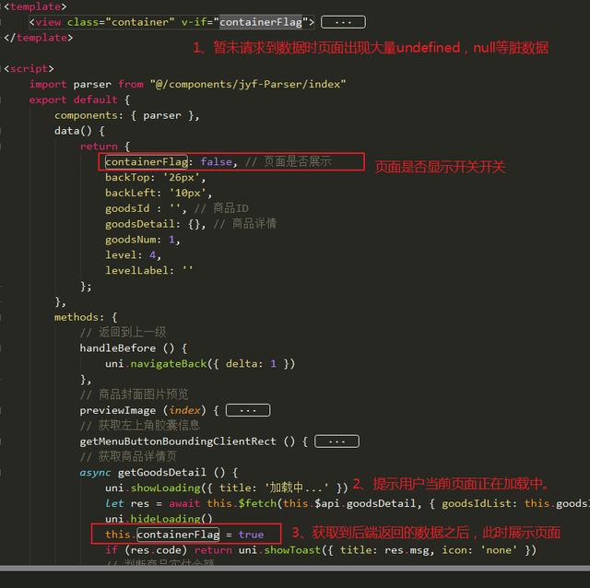Viewport: 590px width, 588px height.
Task: Click the closing </template> tag
Action: (x=39, y=38)
